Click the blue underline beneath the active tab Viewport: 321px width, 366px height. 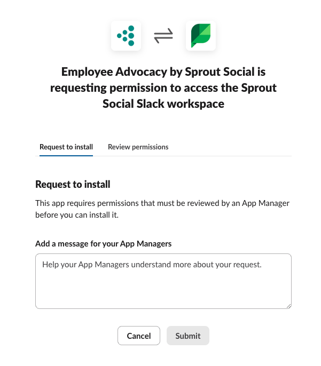click(66, 155)
